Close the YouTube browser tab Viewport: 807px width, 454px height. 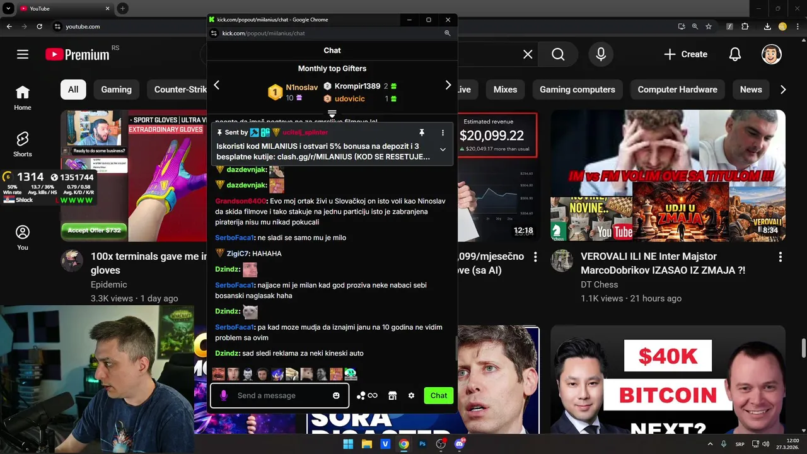click(108, 9)
